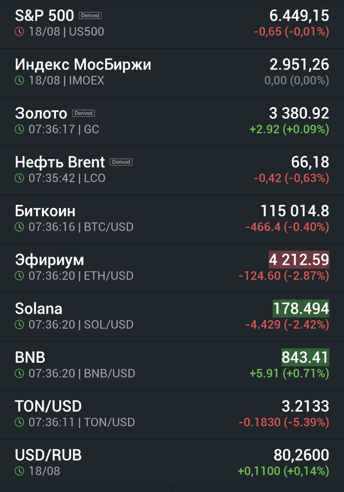
Task: Open the TON/USD quote row
Action: pos(172,415)
